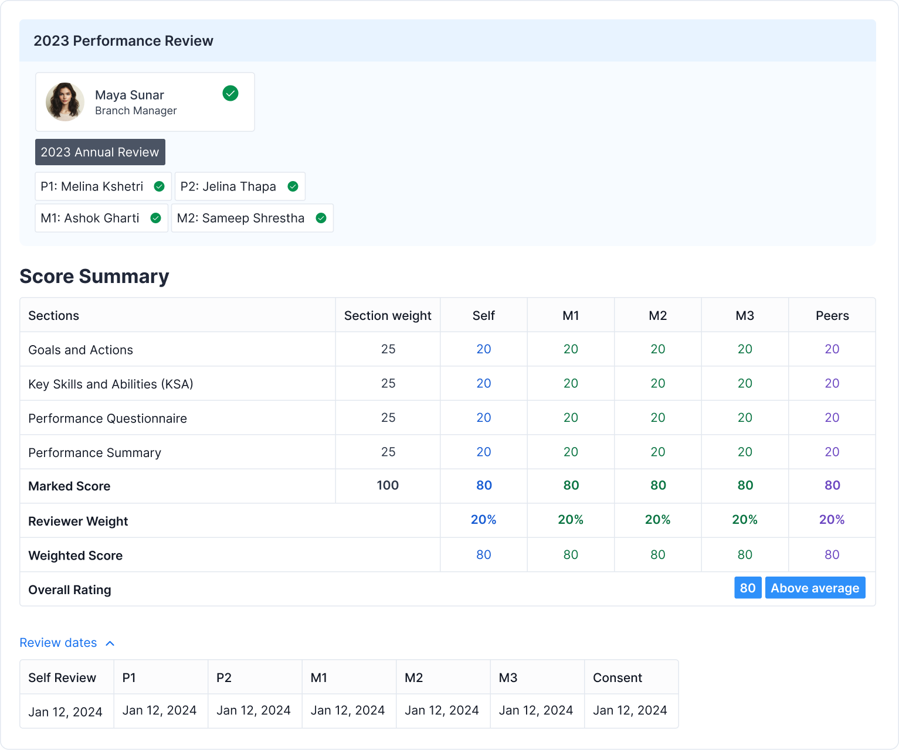Click Maya Sunar's profile photo
899x750 pixels.
(x=65, y=101)
